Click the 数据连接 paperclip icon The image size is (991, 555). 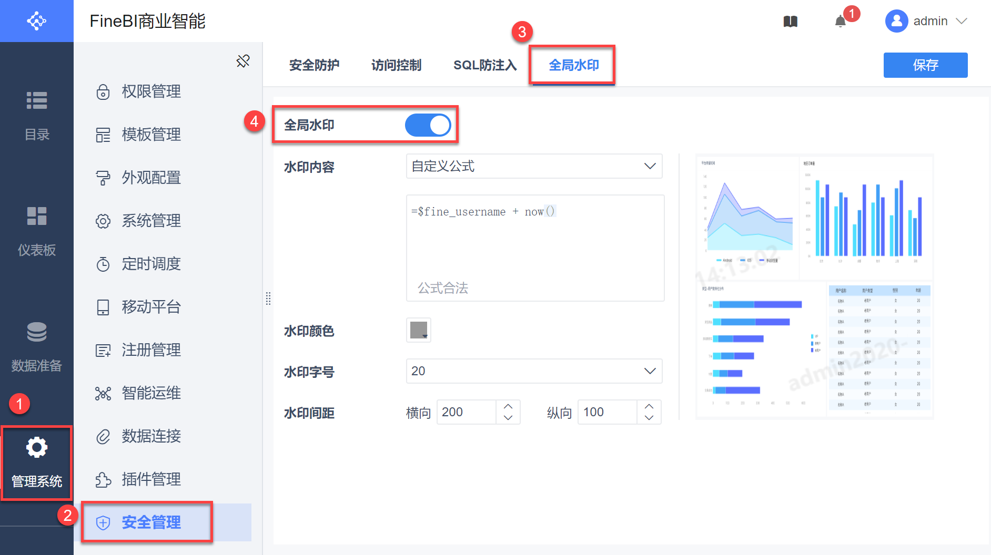click(103, 437)
